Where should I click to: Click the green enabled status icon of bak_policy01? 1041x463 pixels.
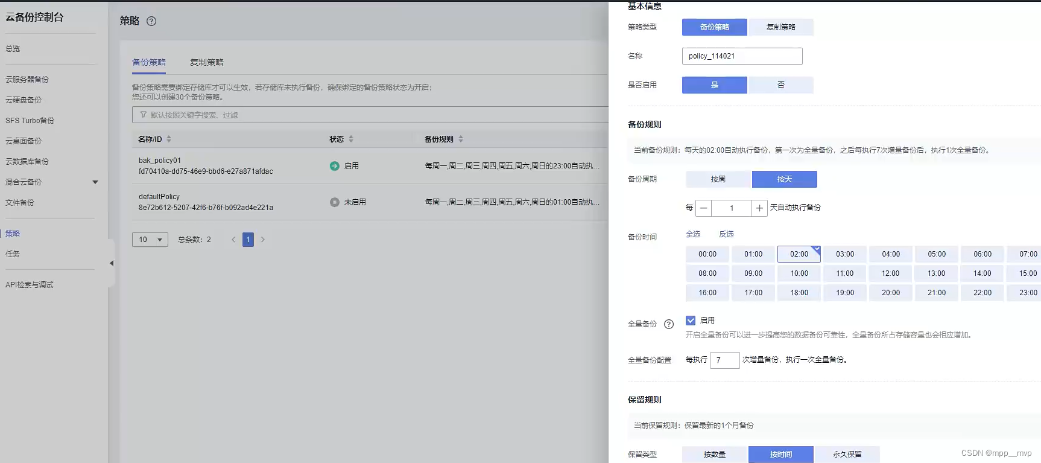point(335,166)
